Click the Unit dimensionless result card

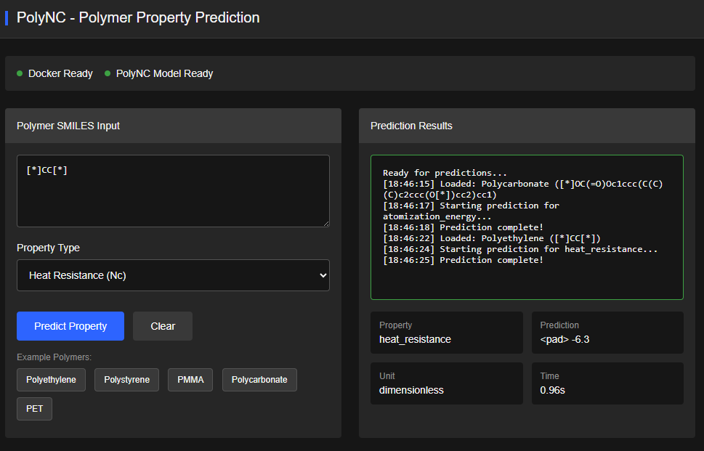[x=446, y=383]
